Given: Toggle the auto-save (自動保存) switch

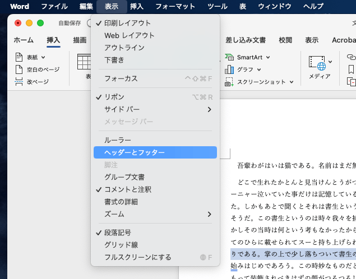Looking at the screenshot, I should point(89,23).
